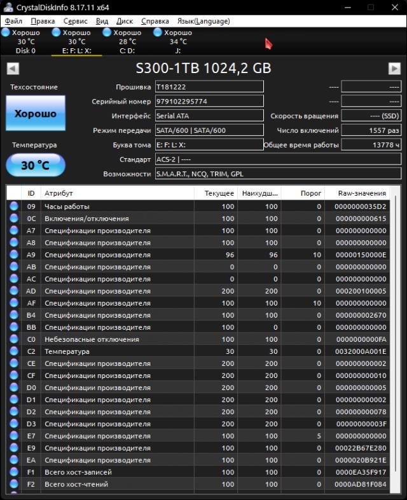
Task: Click the Raw-значения column header
Action: (x=357, y=193)
